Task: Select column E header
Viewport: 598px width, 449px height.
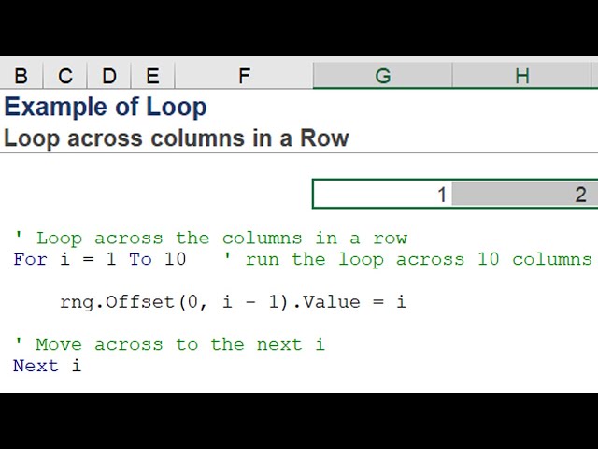Action: click(x=152, y=77)
